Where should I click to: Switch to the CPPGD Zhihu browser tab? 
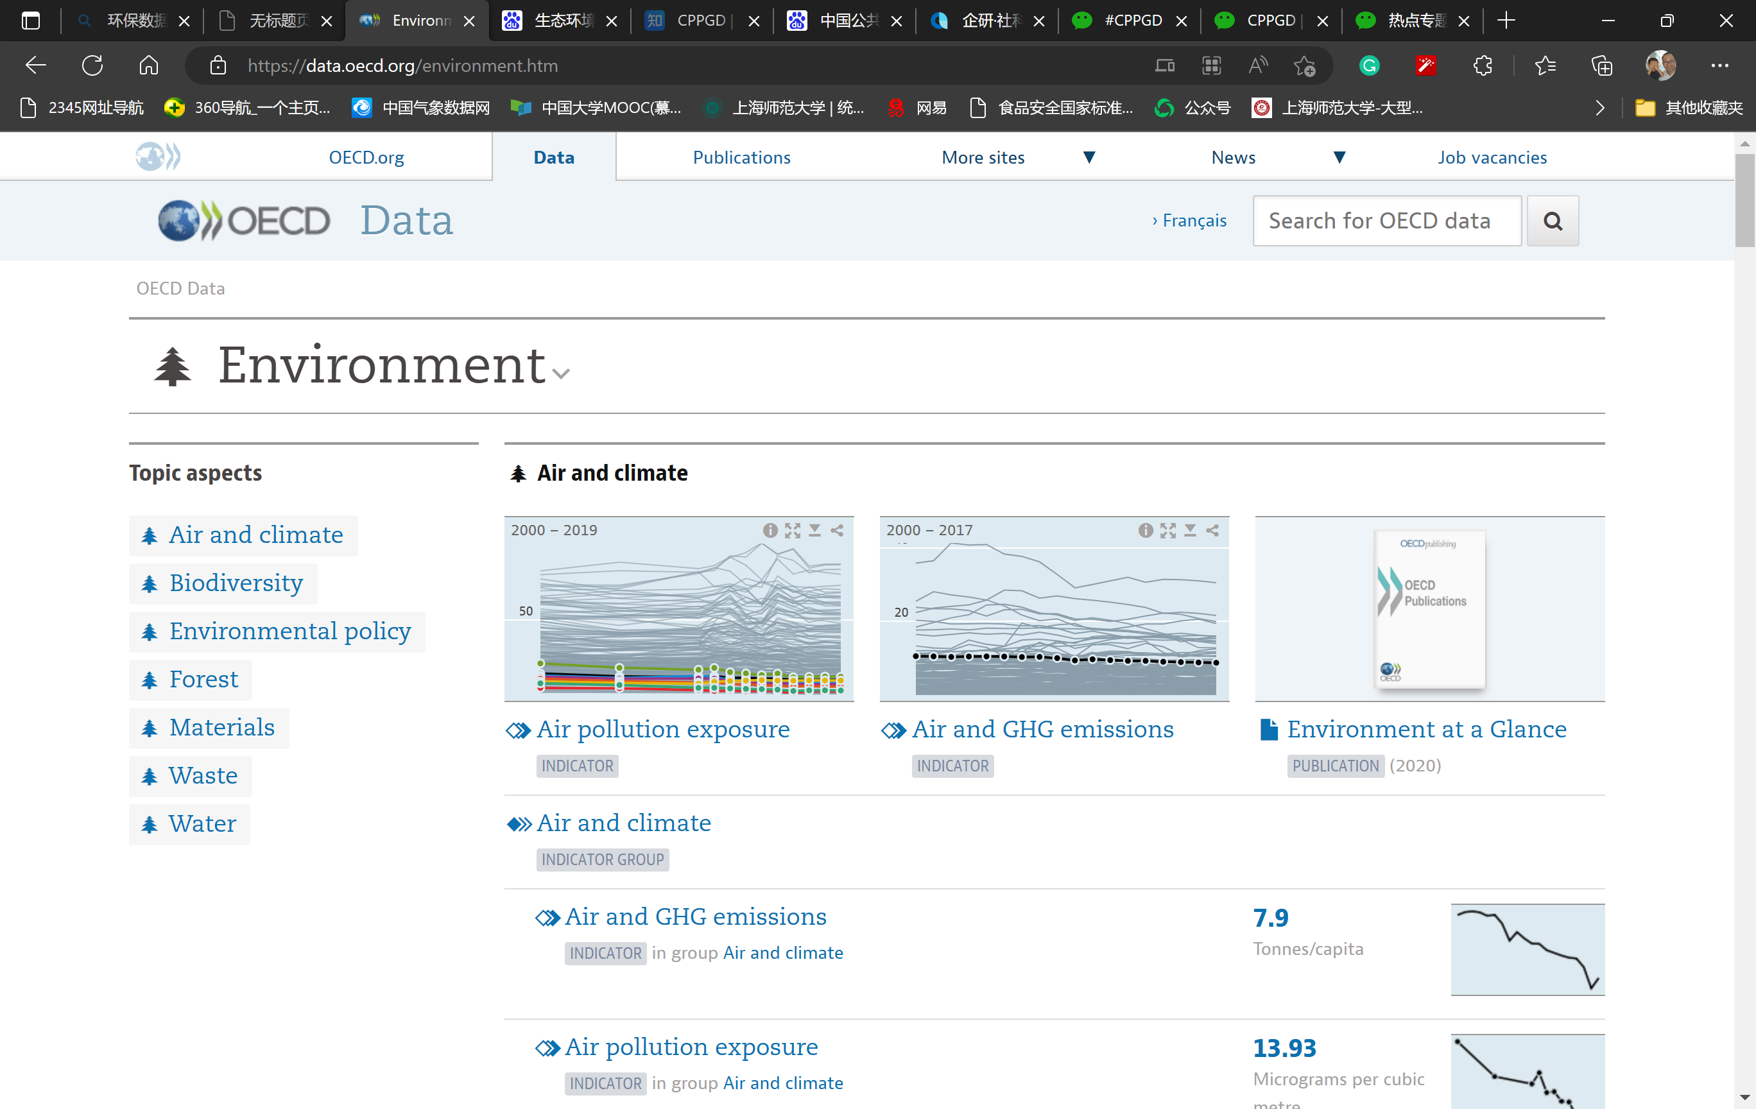click(x=698, y=21)
